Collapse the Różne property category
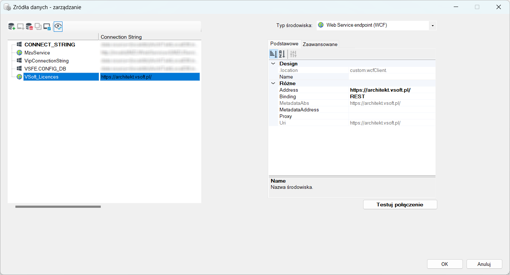 (x=273, y=83)
